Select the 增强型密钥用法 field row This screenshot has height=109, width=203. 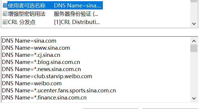[x=50, y=14]
